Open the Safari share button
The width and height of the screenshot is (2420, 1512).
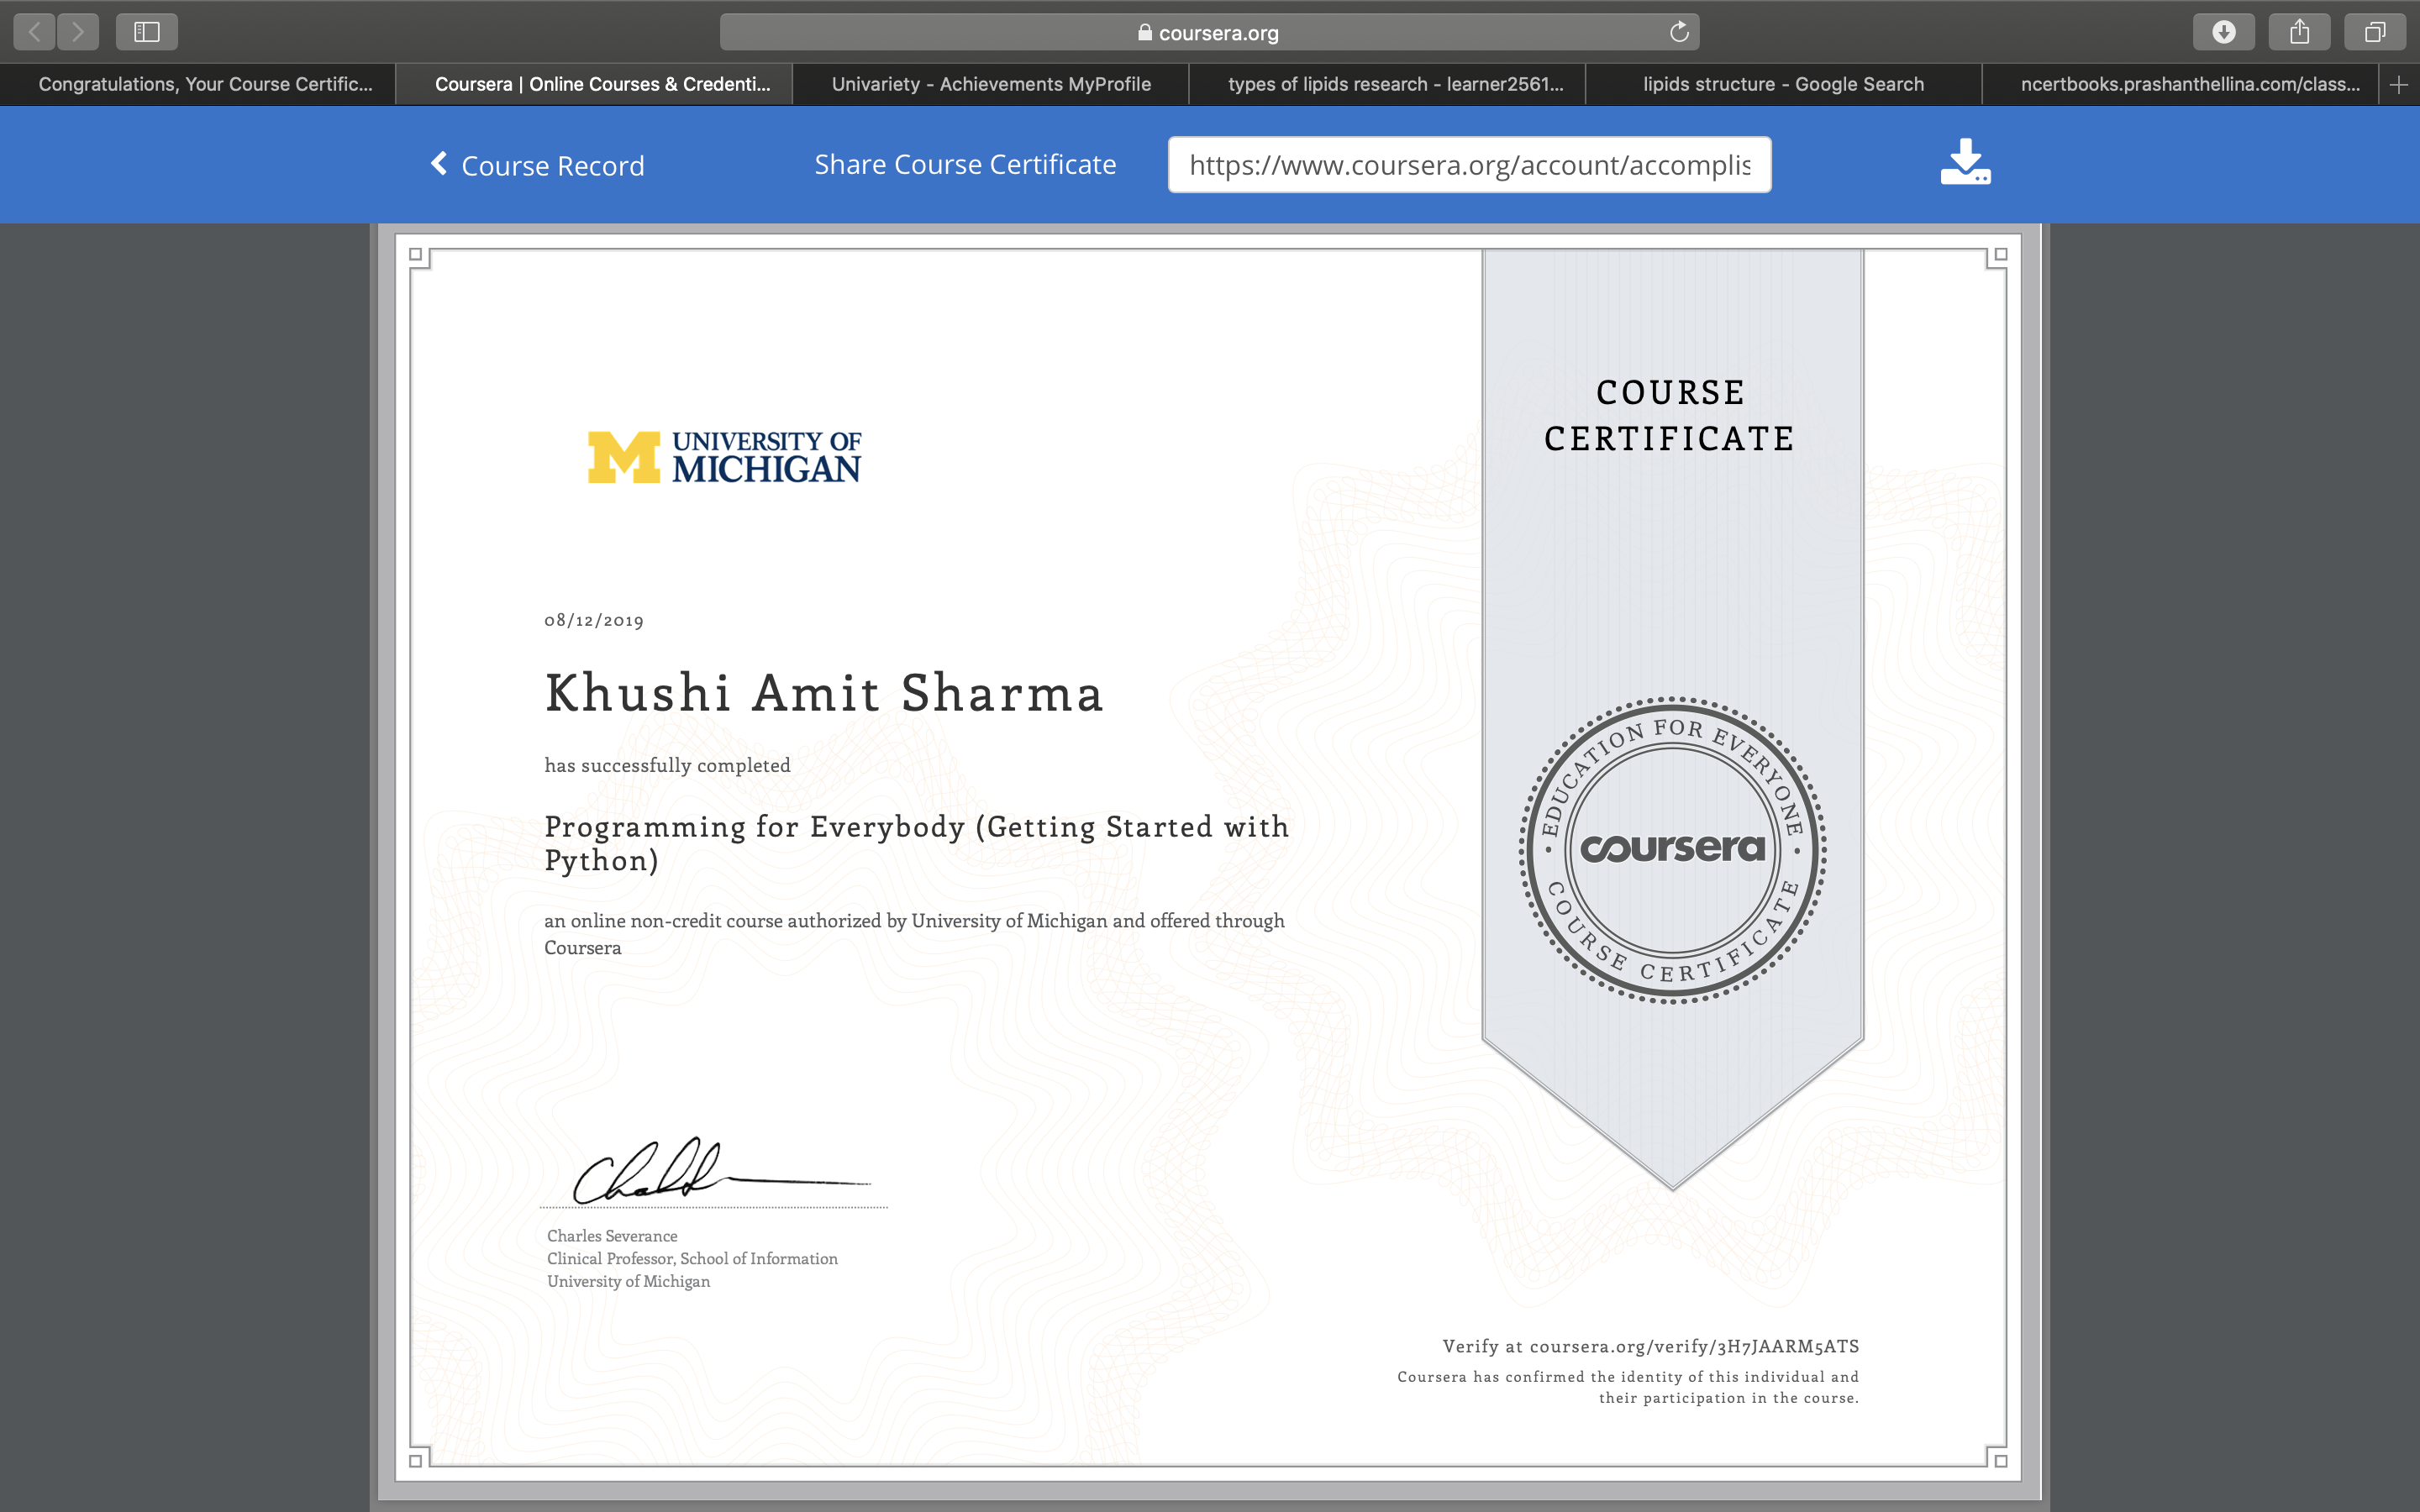[2299, 32]
